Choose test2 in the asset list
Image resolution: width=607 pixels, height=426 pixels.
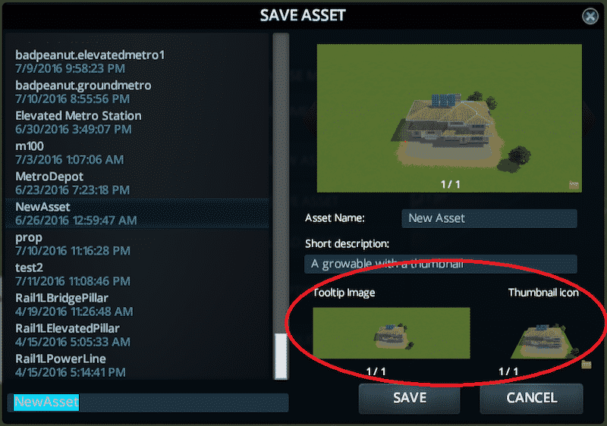pos(137,274)
